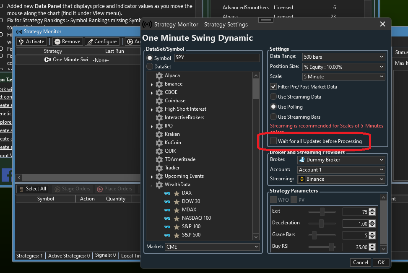Click the gear icon next to Coinbase
The image size is (408, 273).
[x=159, y=101]
